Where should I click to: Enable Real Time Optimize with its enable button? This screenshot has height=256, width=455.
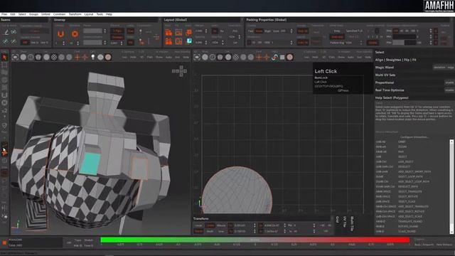(449, 90)
